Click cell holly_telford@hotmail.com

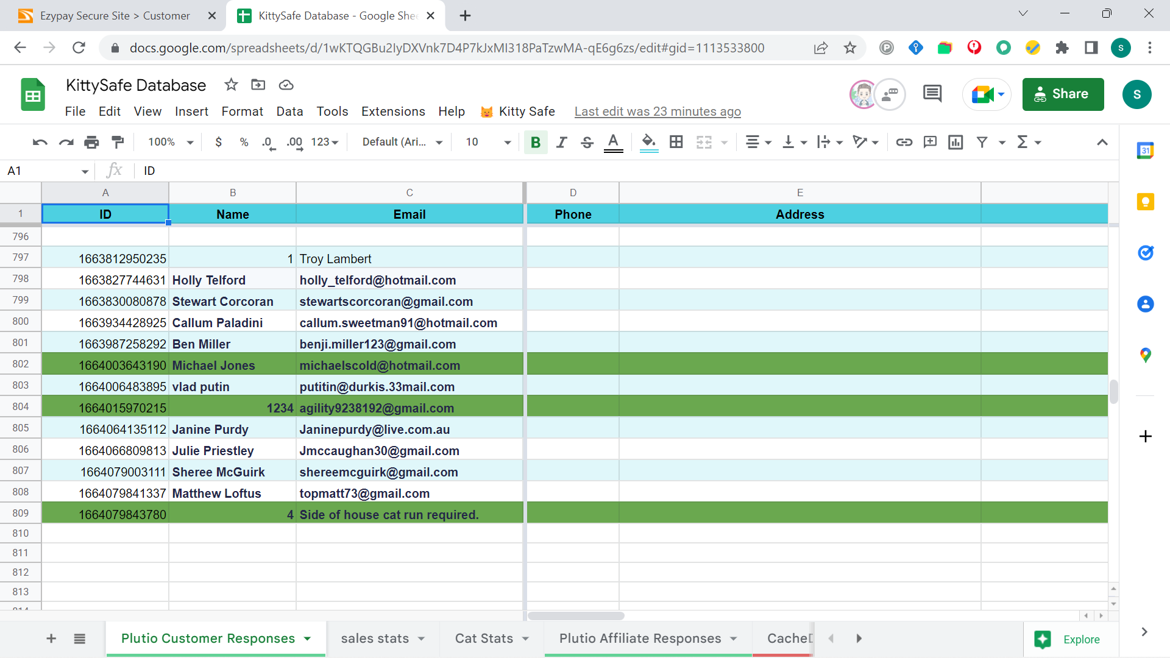pos(409,280)
